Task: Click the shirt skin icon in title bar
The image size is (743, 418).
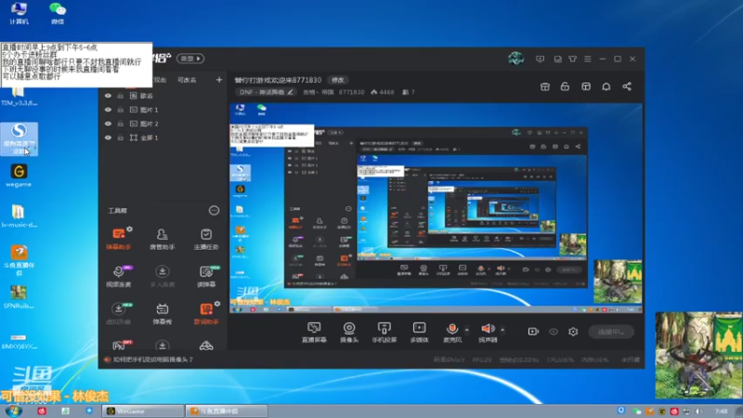Action: (x=572, y=59)
